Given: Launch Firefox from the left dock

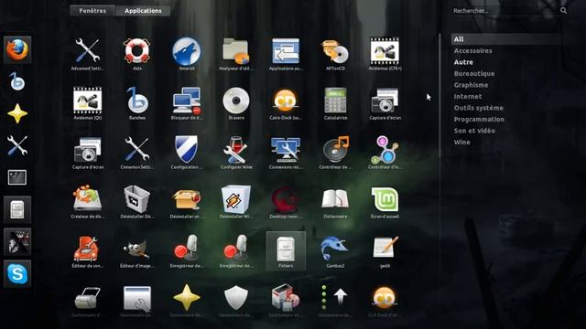Looking at the screenshot, I should (17, 49).
